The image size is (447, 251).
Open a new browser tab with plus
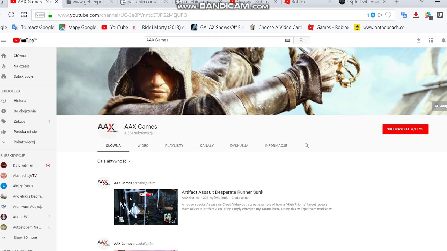(x=397, y=2)
